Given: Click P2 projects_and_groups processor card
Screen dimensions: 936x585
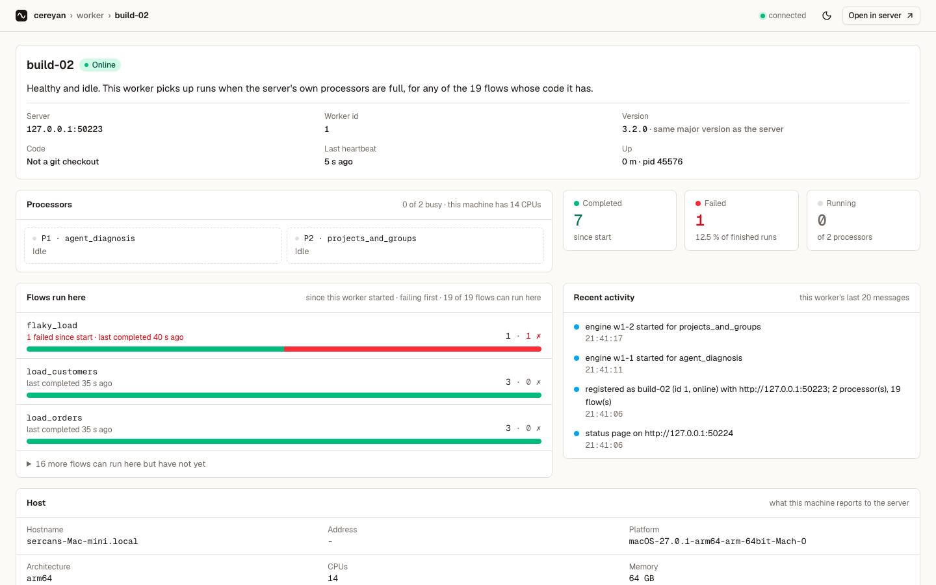Looking at the screenshot, I should tap(415, 246).
